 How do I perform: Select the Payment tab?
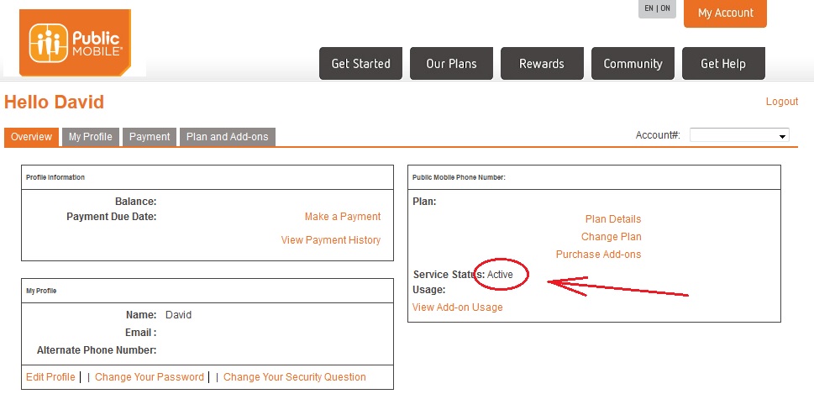pyautogui.click(x=150, y=137)
